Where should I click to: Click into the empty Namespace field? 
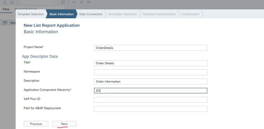coord(151,72)
